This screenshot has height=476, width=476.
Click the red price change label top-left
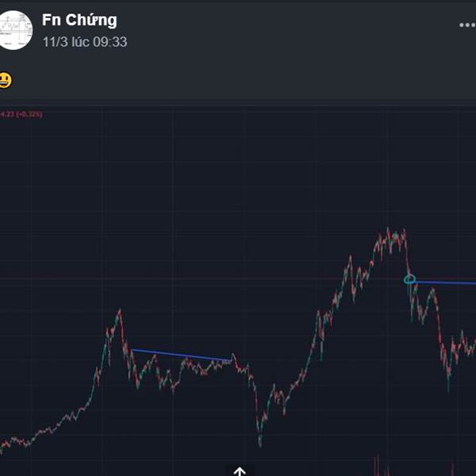click(x=21, y=114)
